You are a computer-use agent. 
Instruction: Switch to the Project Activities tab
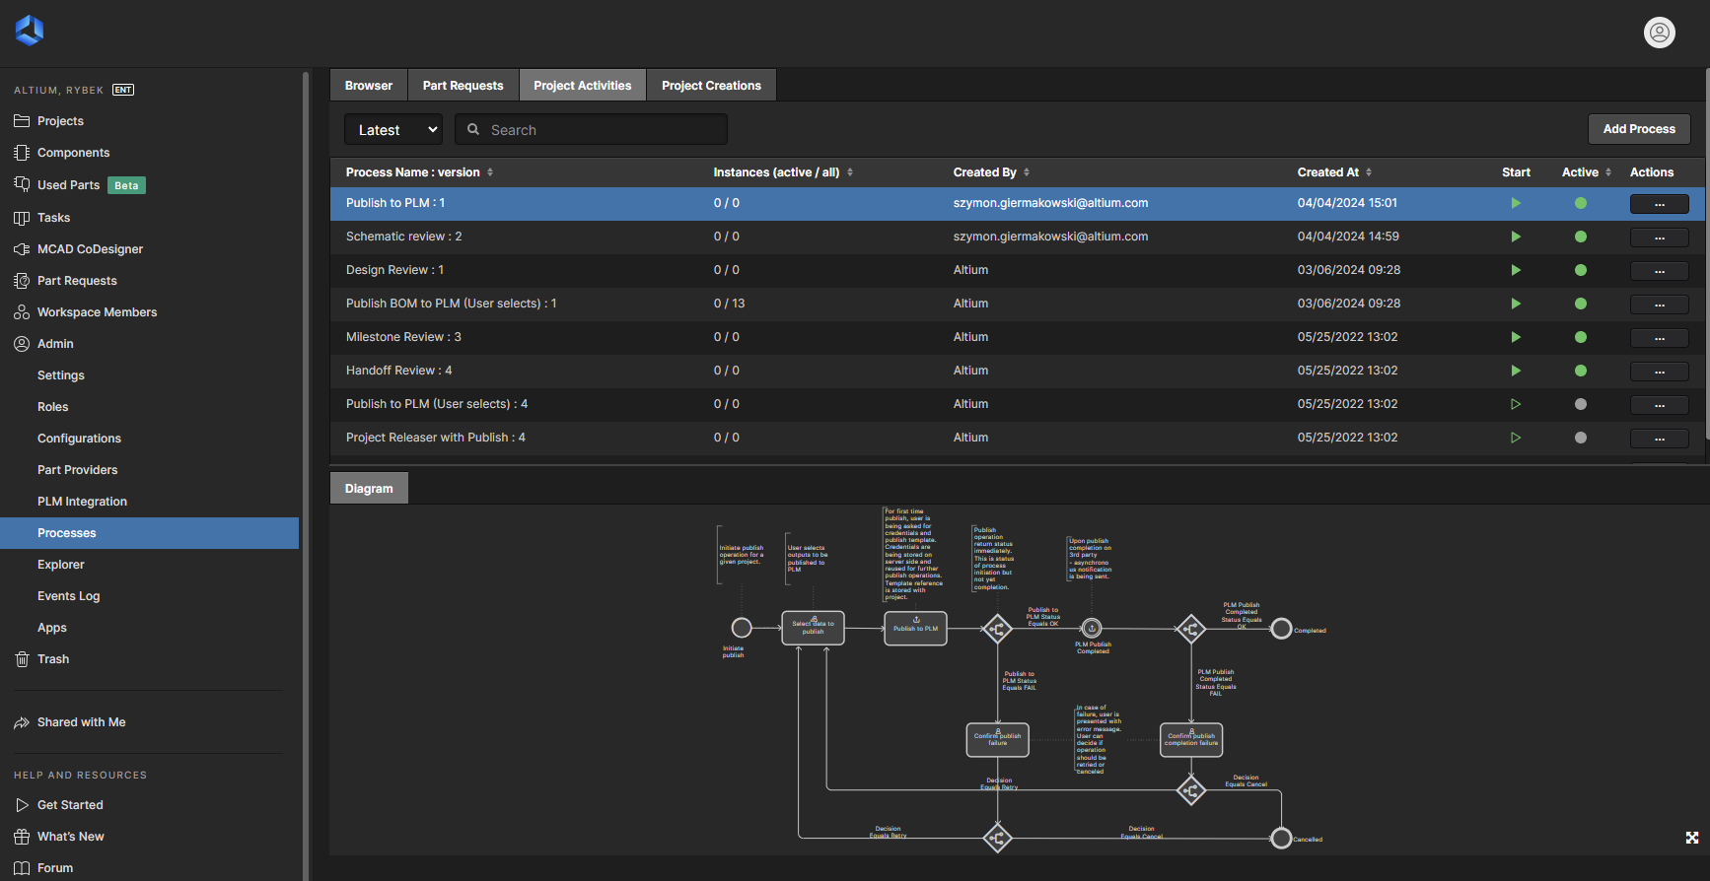pyautogui.click(x=583, y=86)
